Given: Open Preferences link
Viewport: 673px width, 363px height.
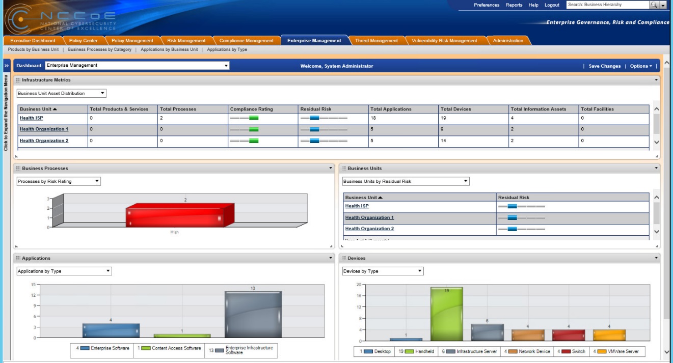Looking at the screenshot, I should 487,5.
